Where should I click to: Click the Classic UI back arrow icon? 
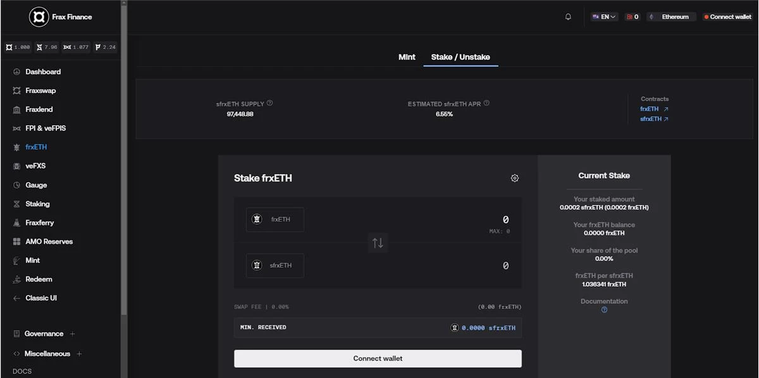coord(16,298)
